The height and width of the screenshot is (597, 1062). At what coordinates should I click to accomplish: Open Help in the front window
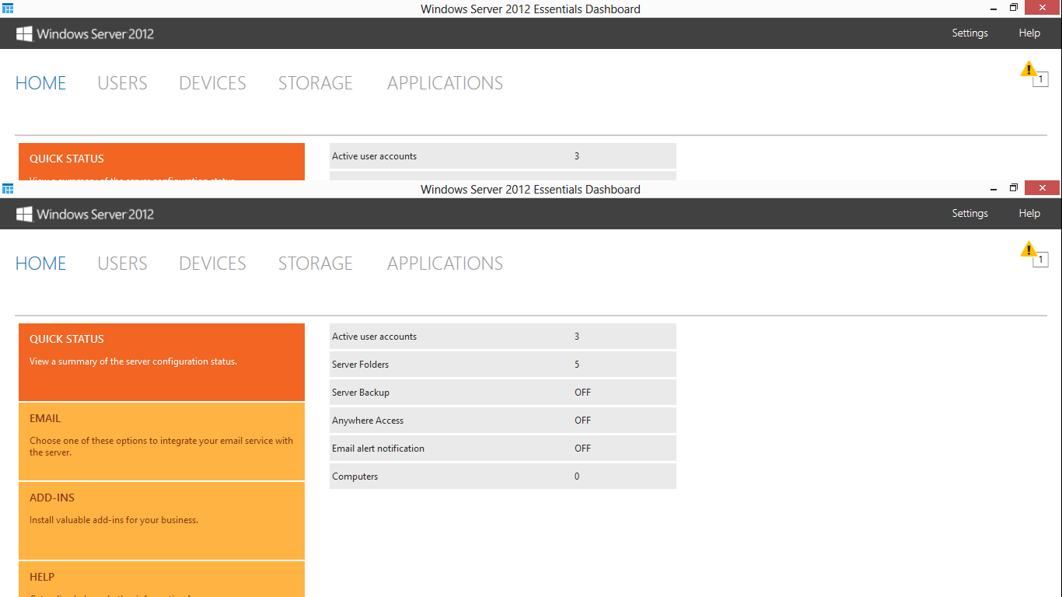click(x=1029, y=213)
